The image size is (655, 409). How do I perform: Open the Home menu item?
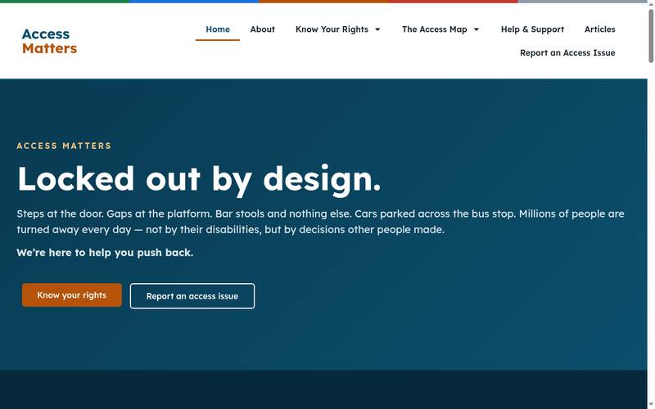(x=218, y=29)
